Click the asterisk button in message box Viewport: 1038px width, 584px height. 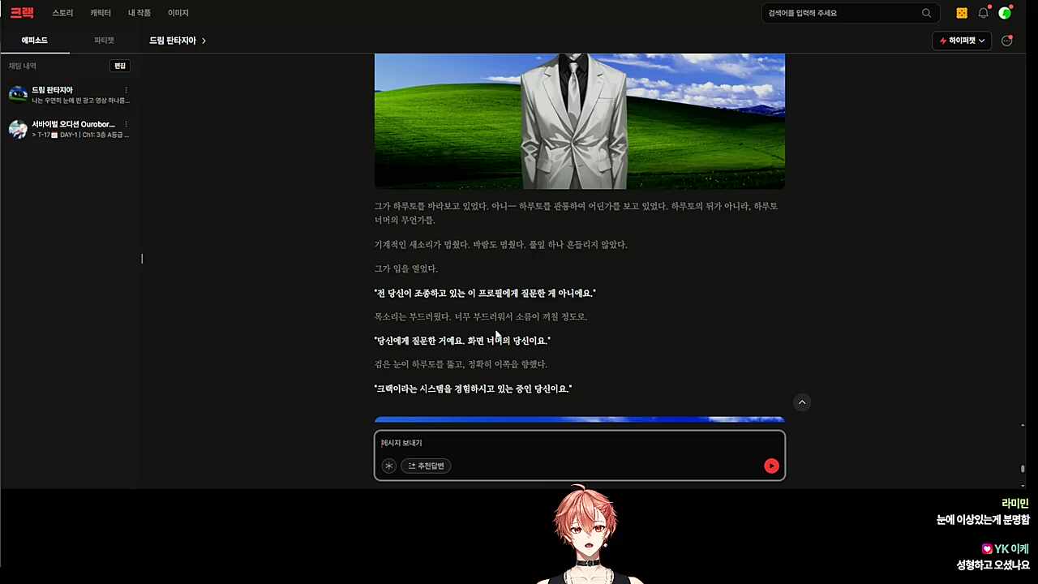coord(389,466)
